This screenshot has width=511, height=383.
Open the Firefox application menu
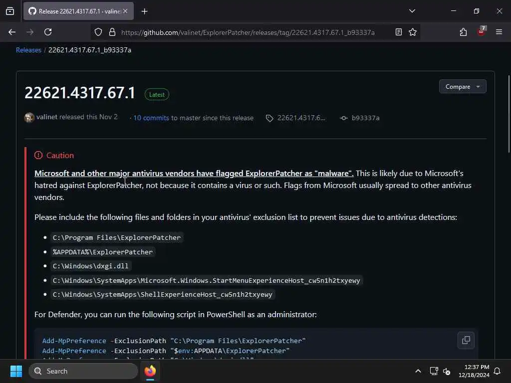click(x=499, y=32)
